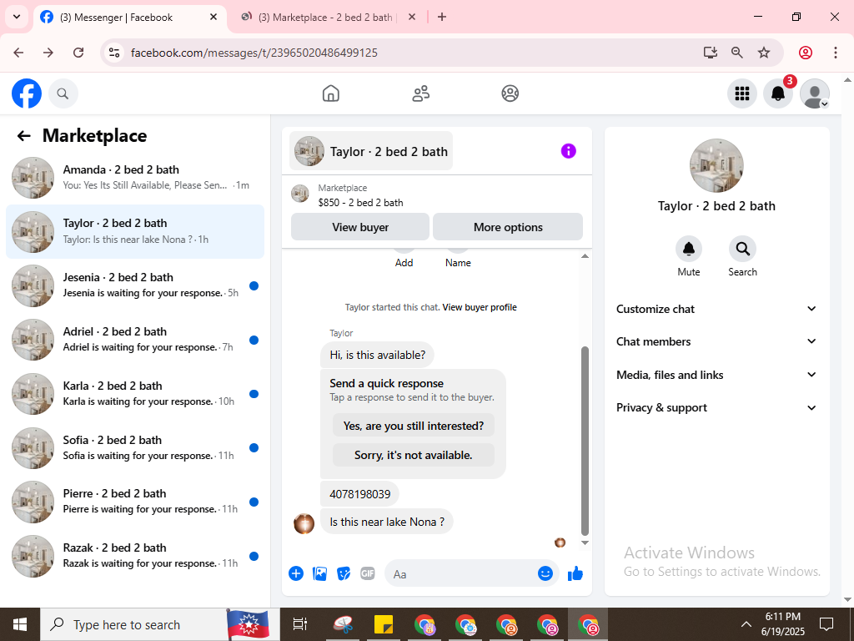Open Chrome three-dot menu

tap(835, 53)
